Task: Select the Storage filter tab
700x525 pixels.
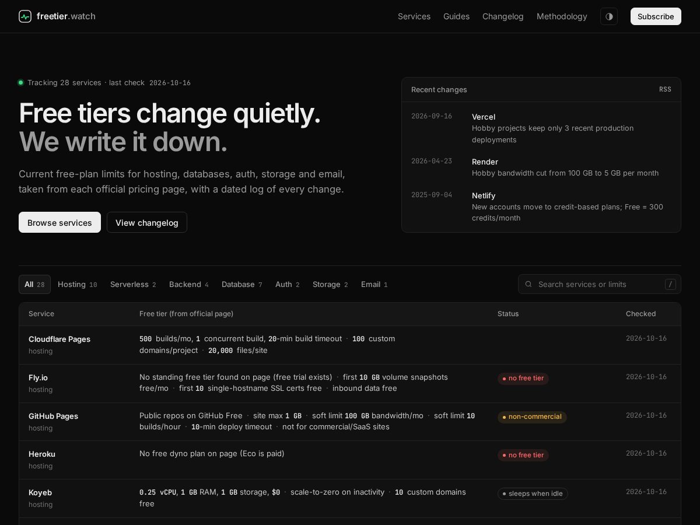Action: [x=330, y=284]
